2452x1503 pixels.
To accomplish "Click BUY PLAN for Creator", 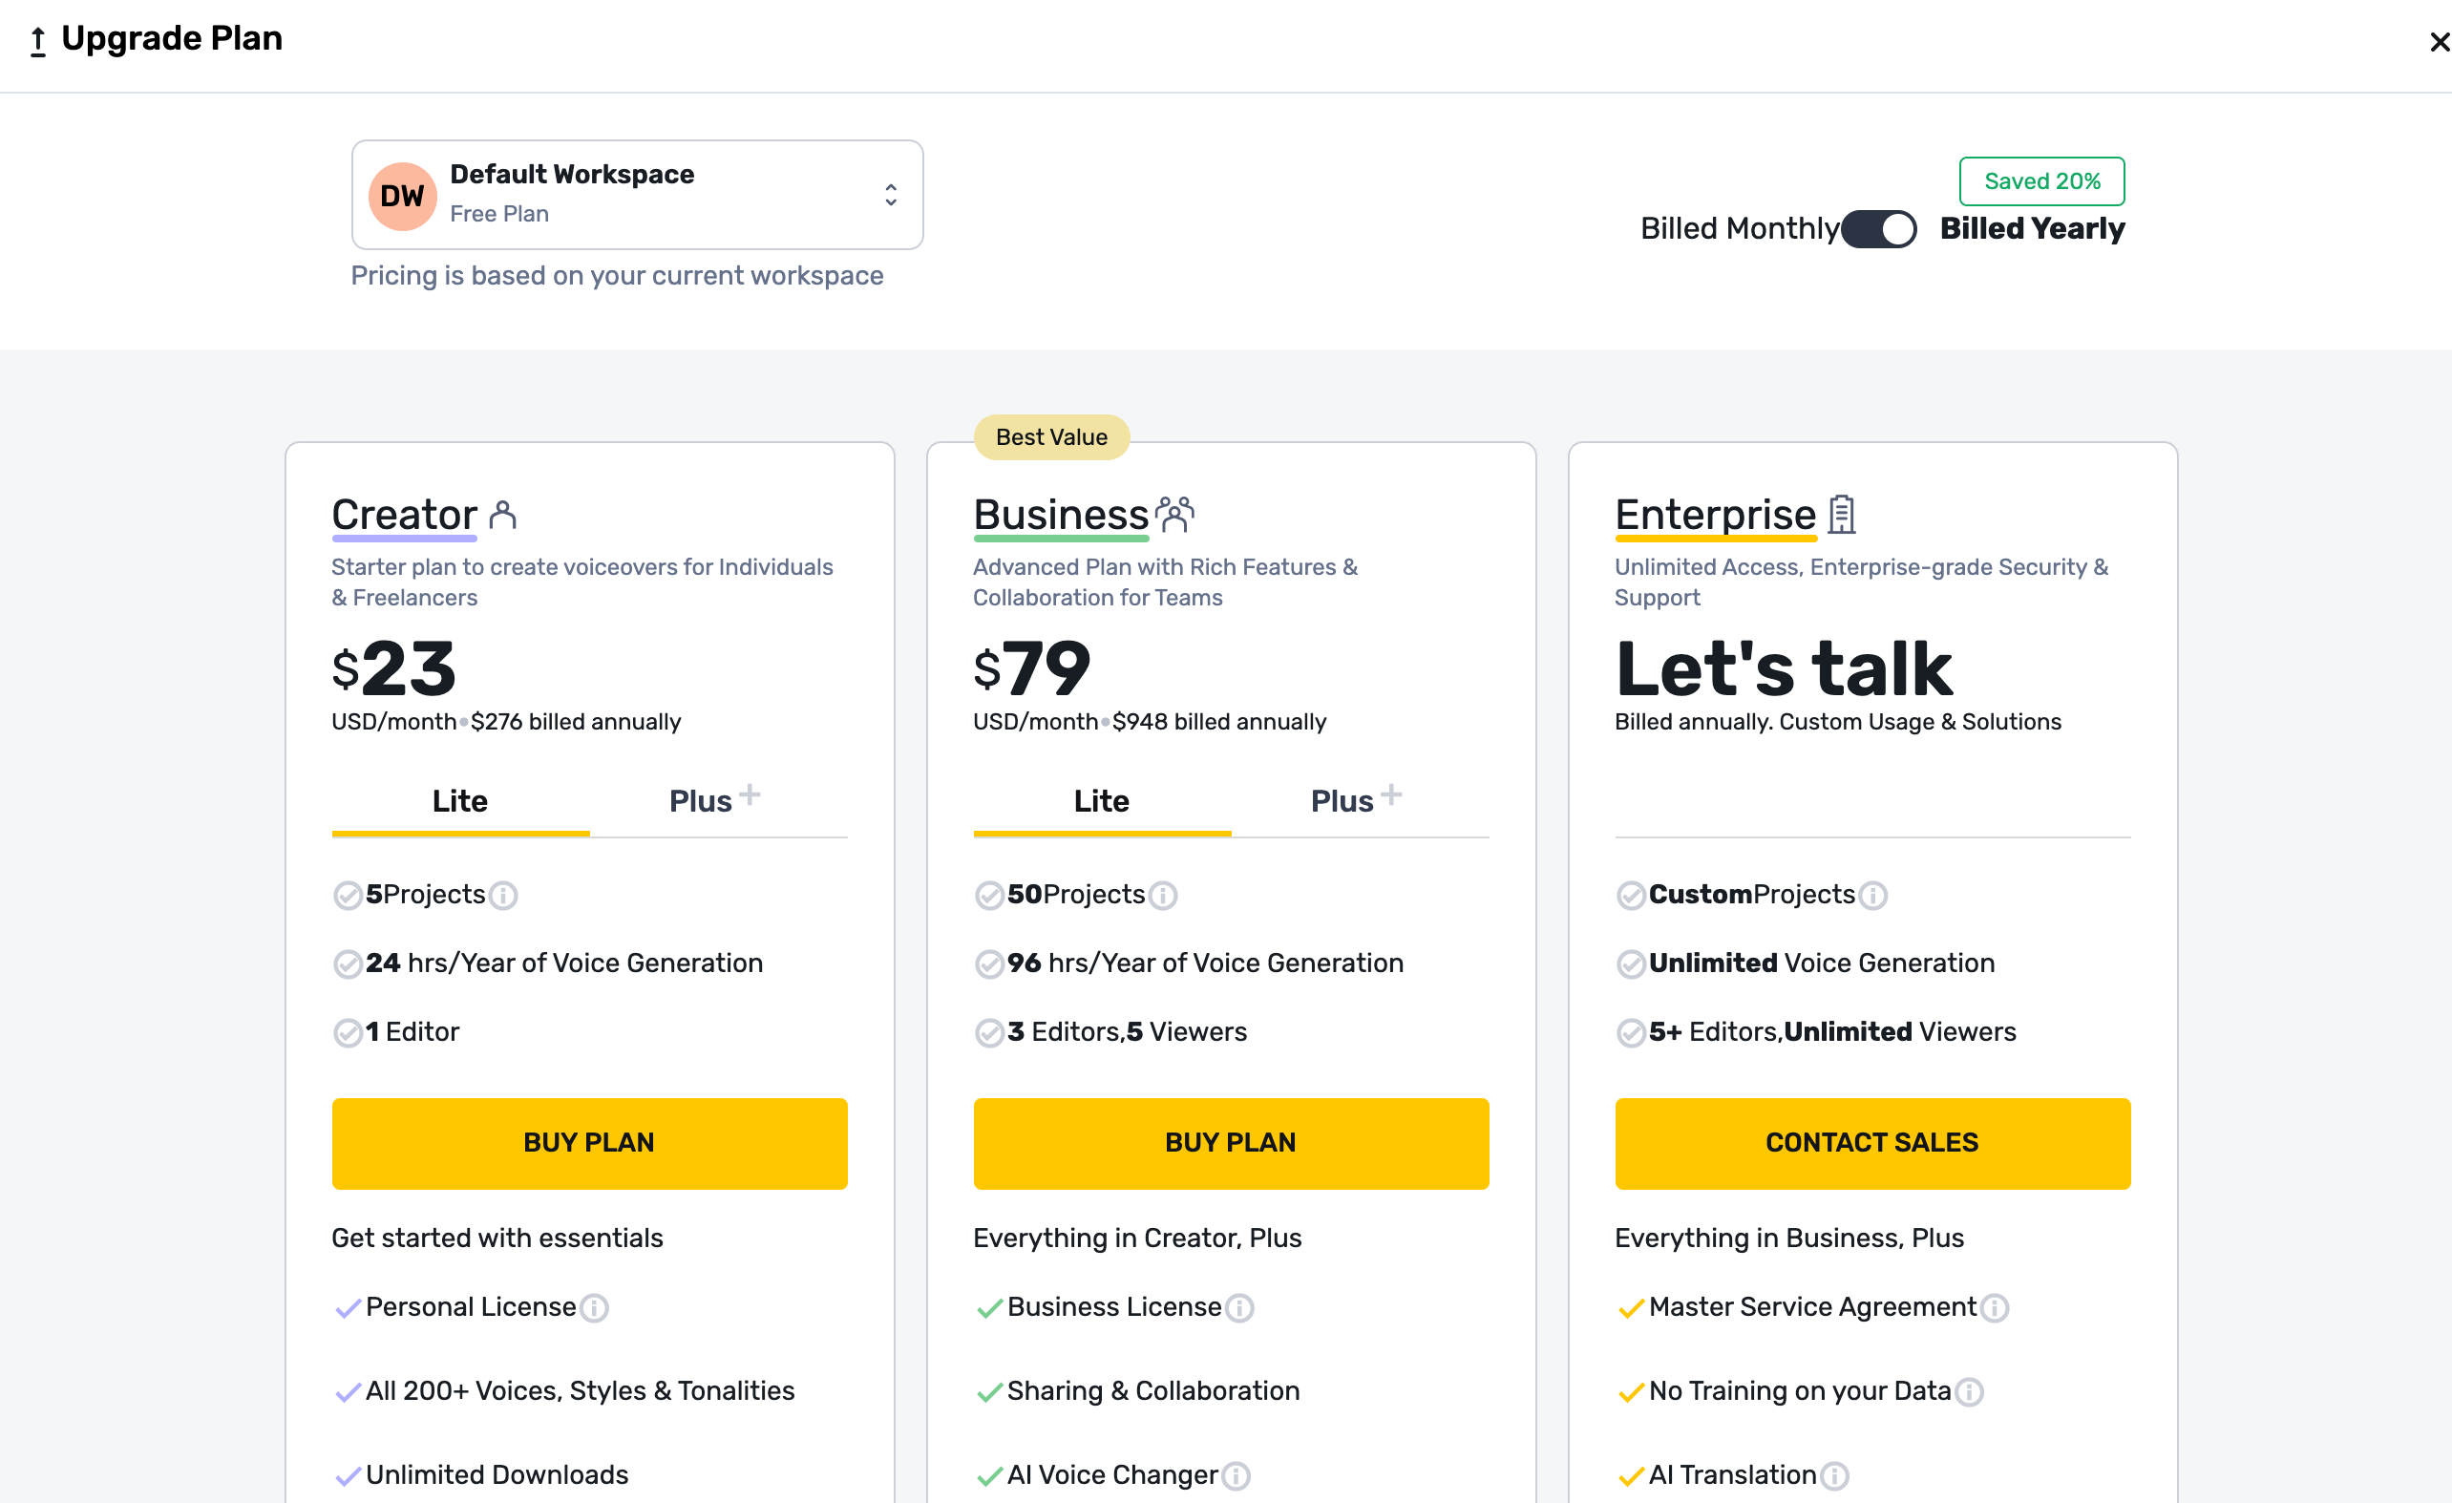I will pos(589,1143).
